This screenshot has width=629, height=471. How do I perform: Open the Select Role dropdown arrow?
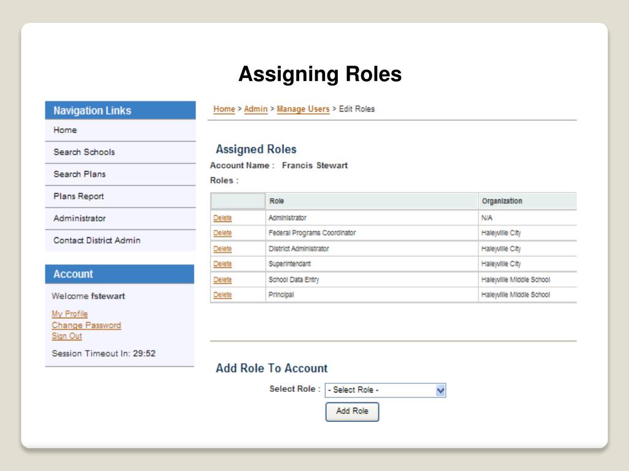[440, 390]
